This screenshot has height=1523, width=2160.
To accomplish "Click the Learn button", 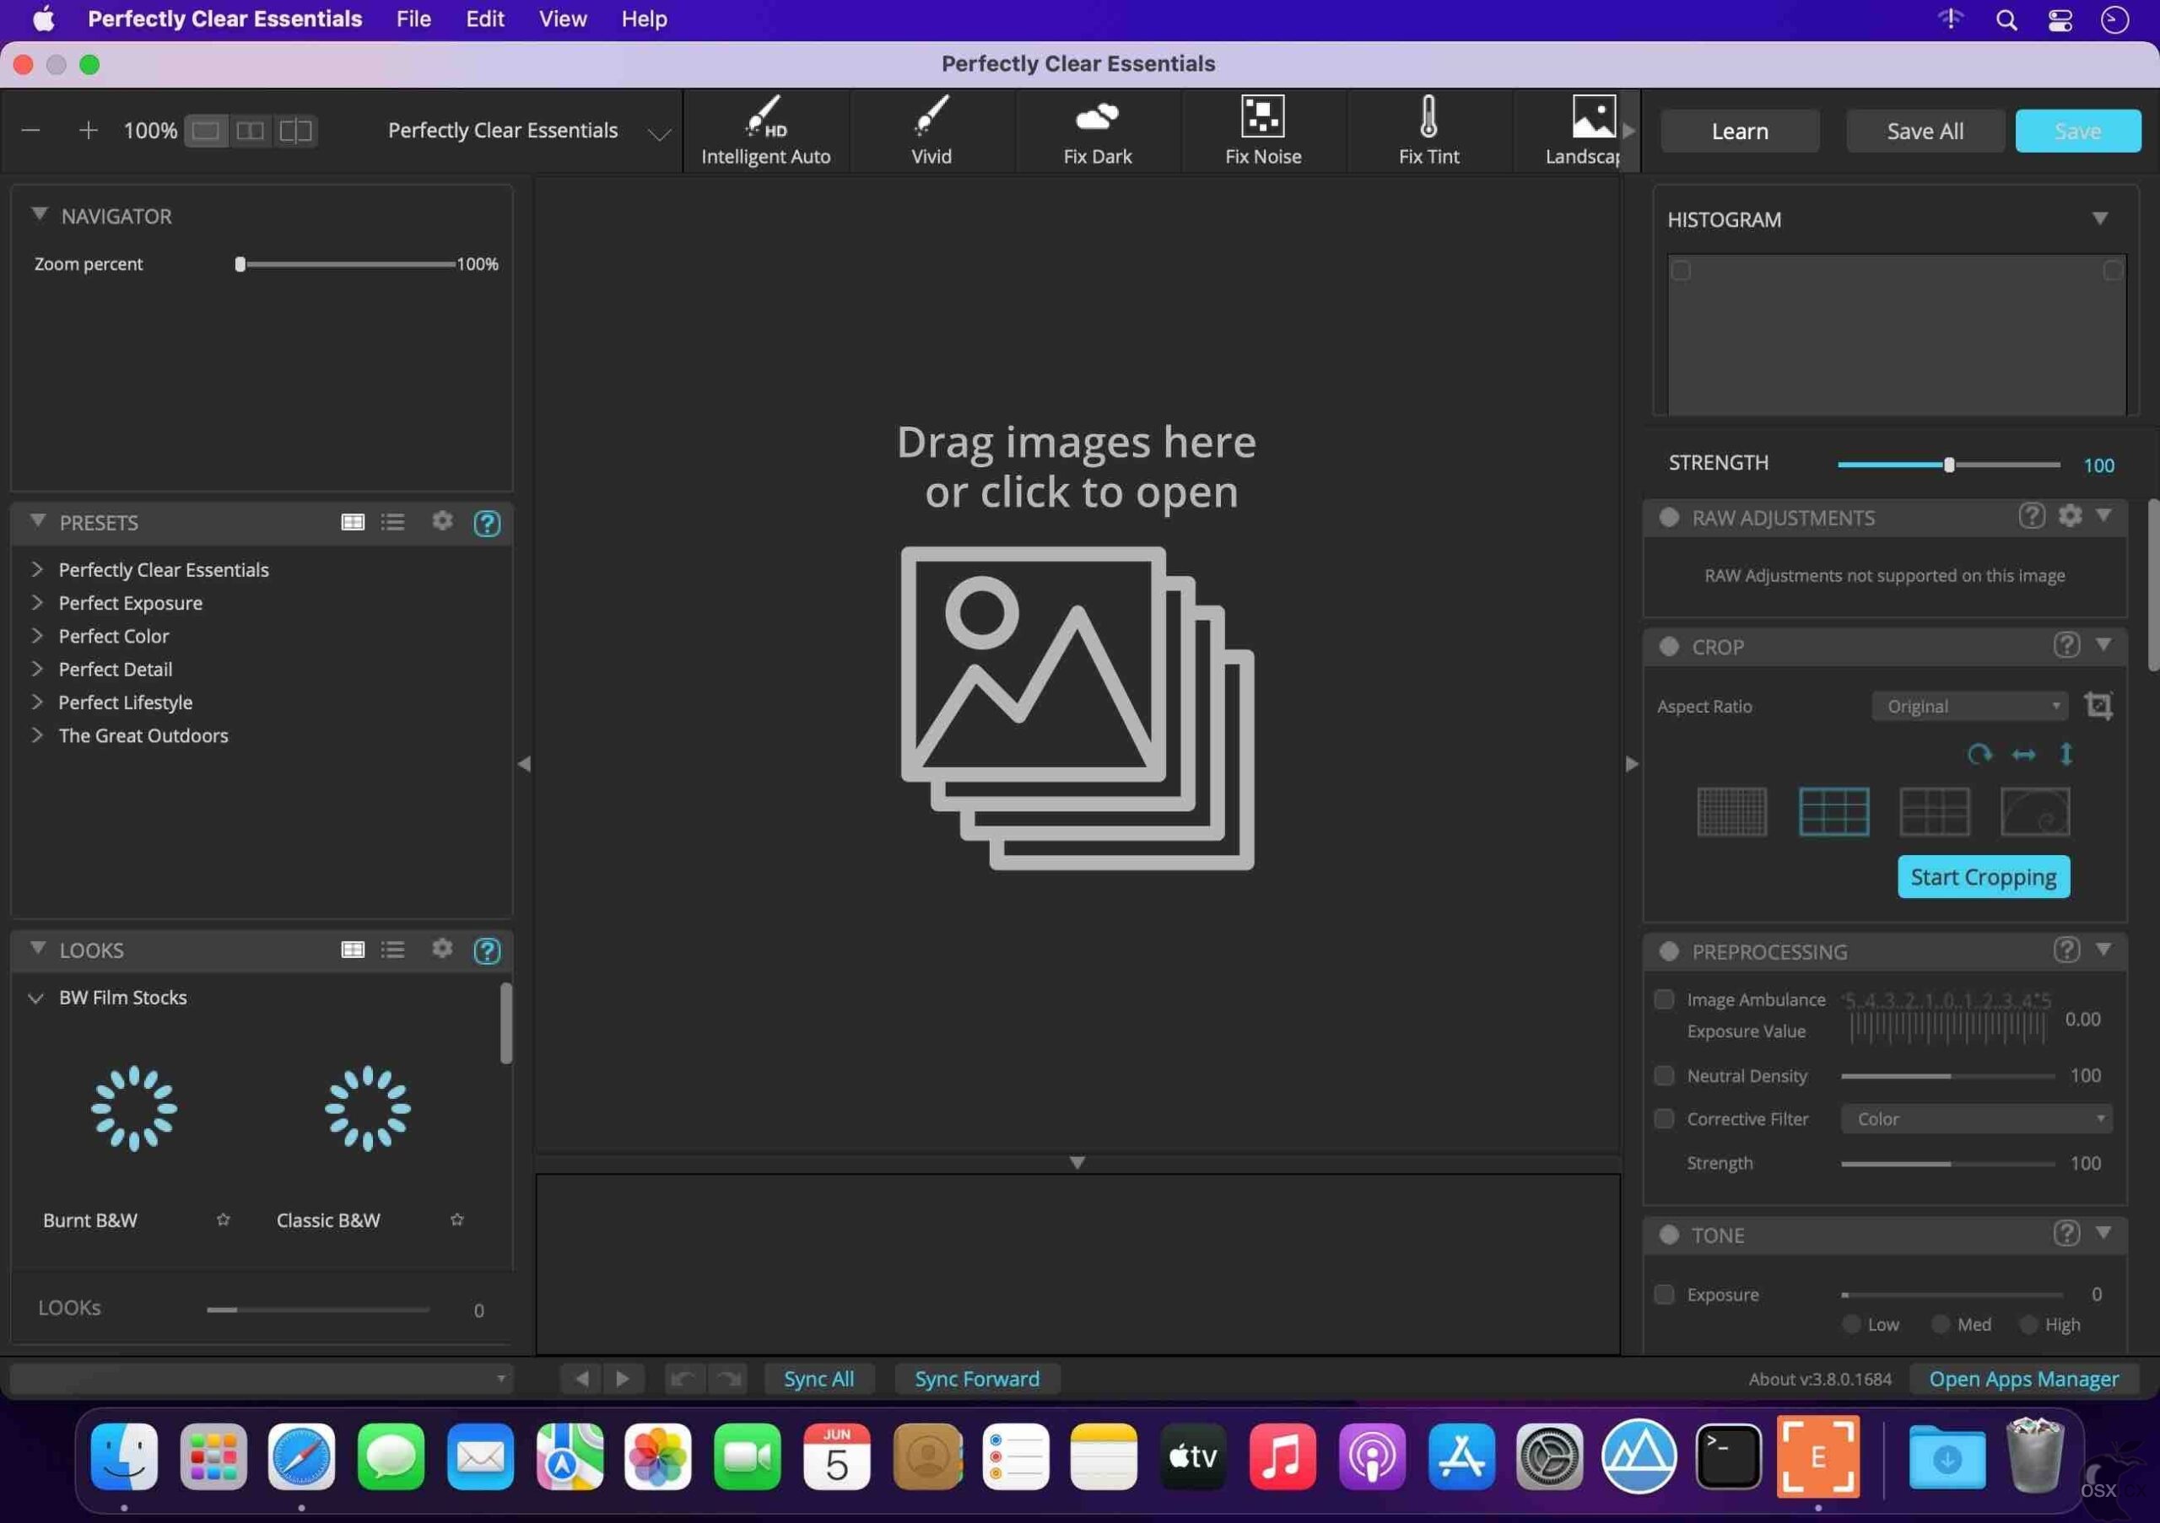I will 1740,131.
